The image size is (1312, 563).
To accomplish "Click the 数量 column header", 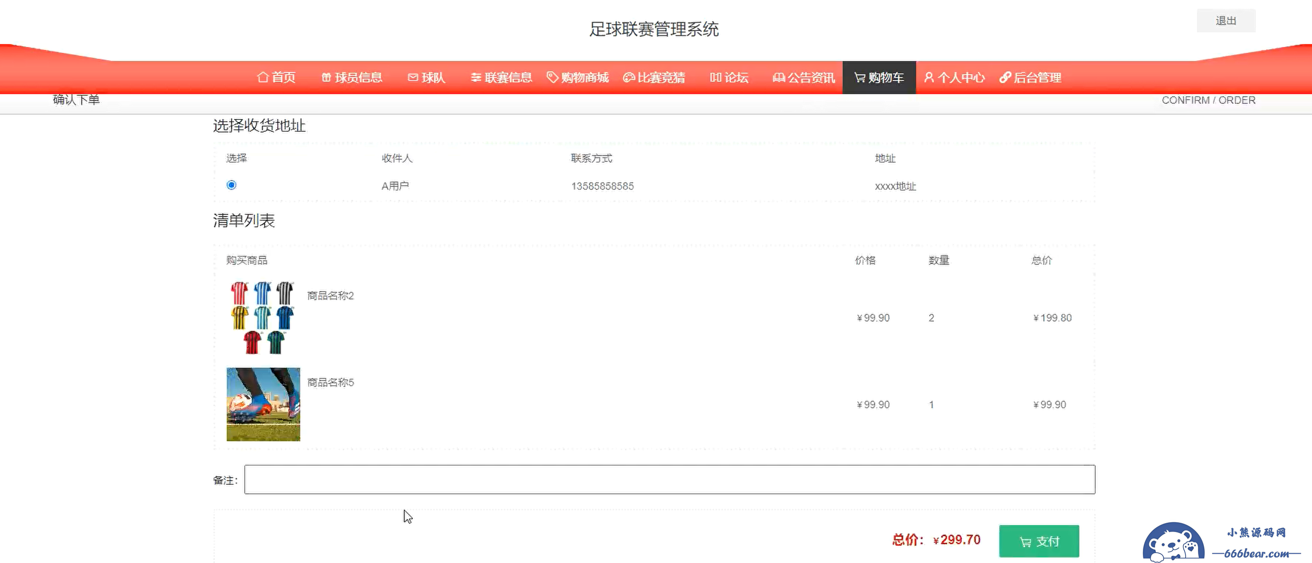I will tap(939, 260).
